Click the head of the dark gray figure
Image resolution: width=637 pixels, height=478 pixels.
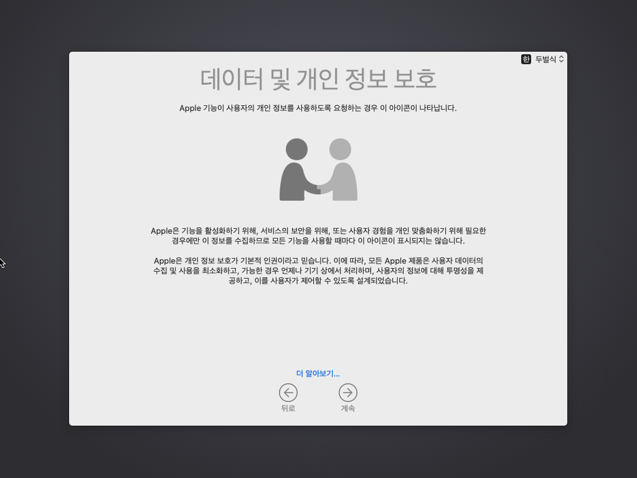point(297,150)
